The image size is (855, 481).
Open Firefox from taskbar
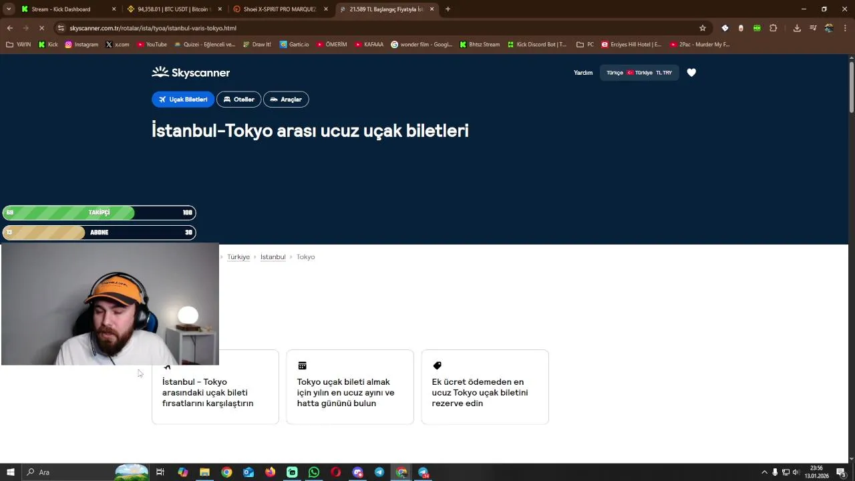[x=270, y=472]
